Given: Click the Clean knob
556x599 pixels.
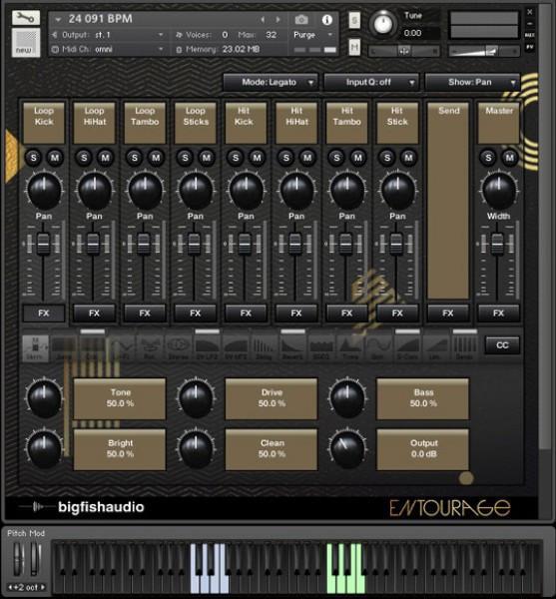Looking at the screenshot, I should 196,448.
